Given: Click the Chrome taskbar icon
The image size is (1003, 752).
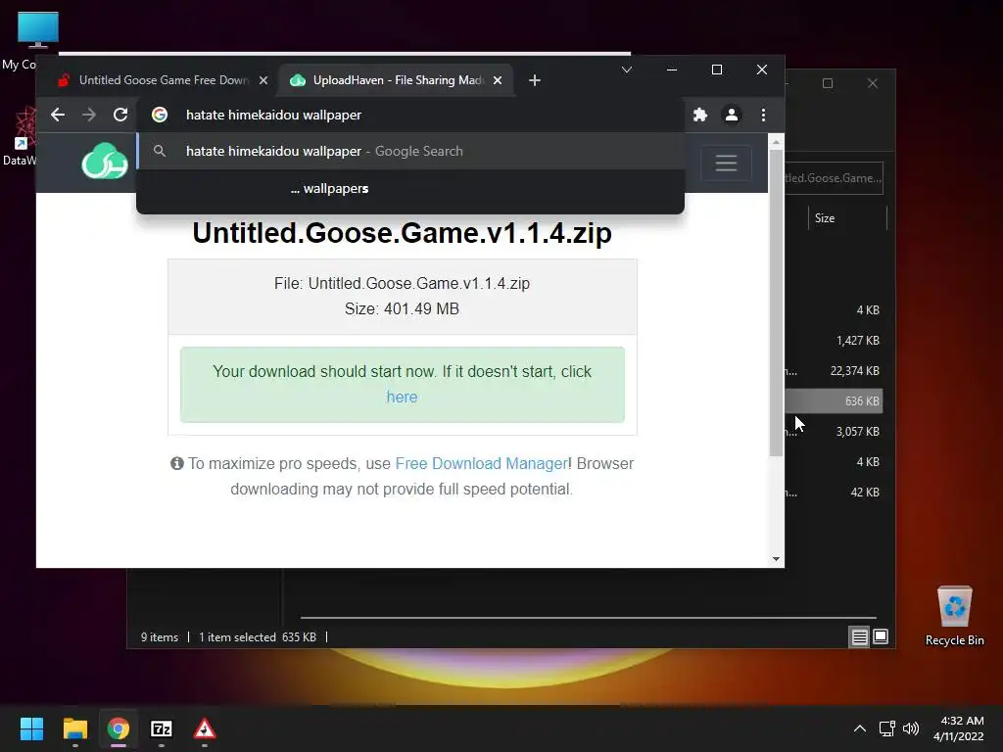Looking at the screenshot, I should (119, 728).
